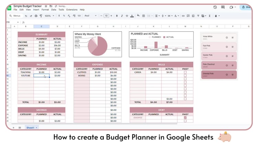Open the Extensions menu
This screenshot has height=145, width=258.
click(x=72, y=10)
